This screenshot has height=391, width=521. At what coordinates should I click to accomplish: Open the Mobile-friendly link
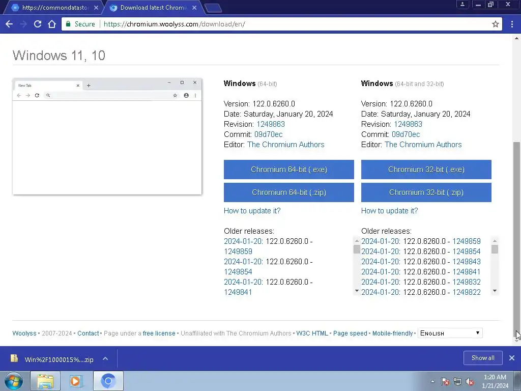392,333
